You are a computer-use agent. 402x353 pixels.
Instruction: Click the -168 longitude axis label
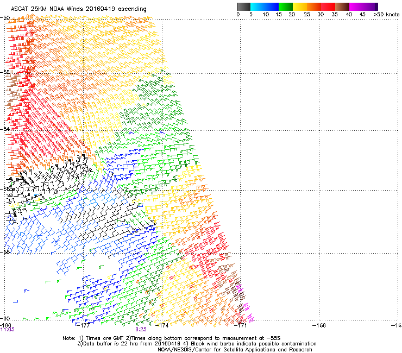coord(319,325)
